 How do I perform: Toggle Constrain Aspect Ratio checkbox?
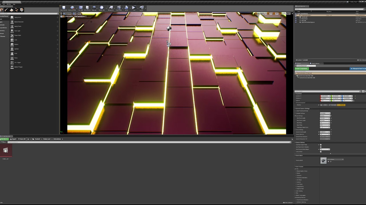coord(321,145)
